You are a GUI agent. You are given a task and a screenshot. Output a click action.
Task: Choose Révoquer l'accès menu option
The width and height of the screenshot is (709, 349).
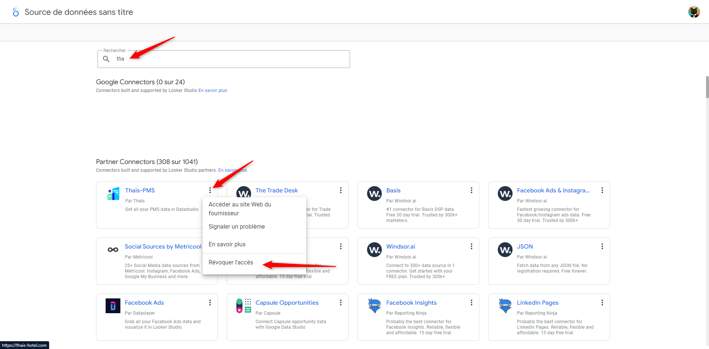tap(254, 262)
